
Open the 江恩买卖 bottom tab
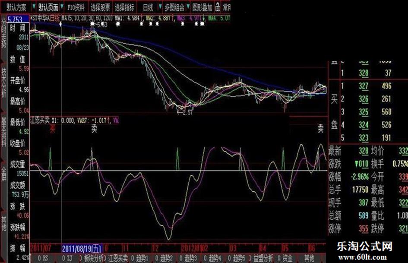coord(116,258)
